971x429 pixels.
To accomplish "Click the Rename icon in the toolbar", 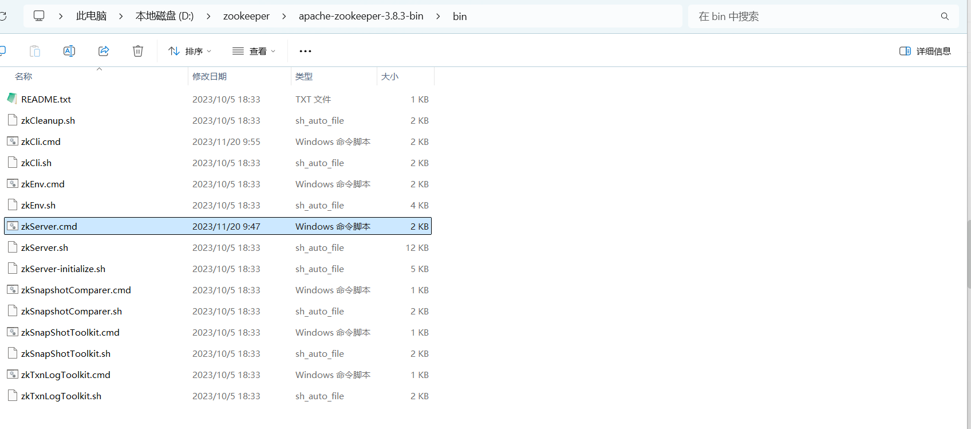I will 69,51.
